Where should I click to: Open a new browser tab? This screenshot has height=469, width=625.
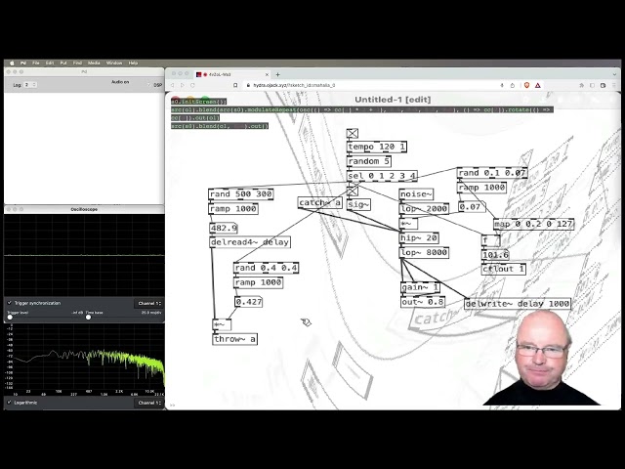277,74
